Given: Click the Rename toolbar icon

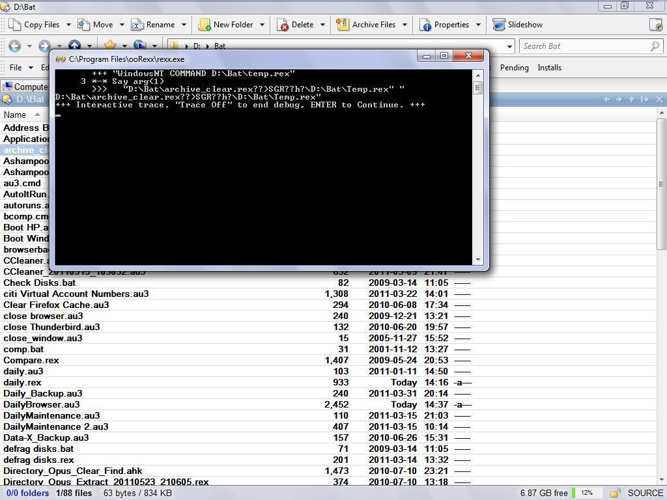Looking at the screenshot, I should (x=137, y=25).
